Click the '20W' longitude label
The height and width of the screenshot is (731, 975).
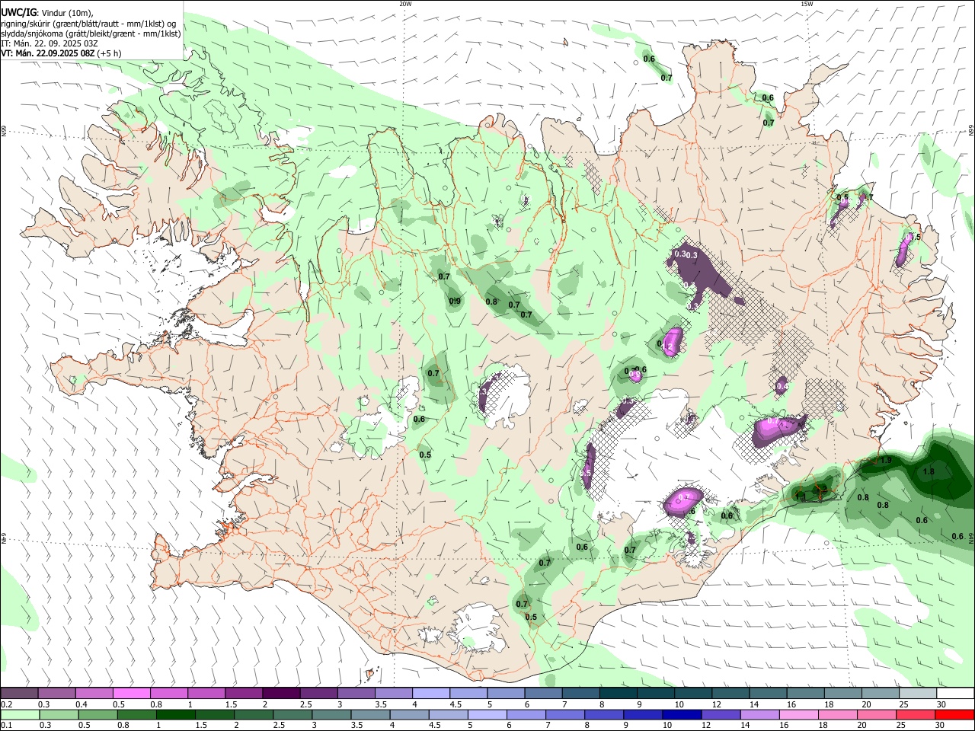405,4
